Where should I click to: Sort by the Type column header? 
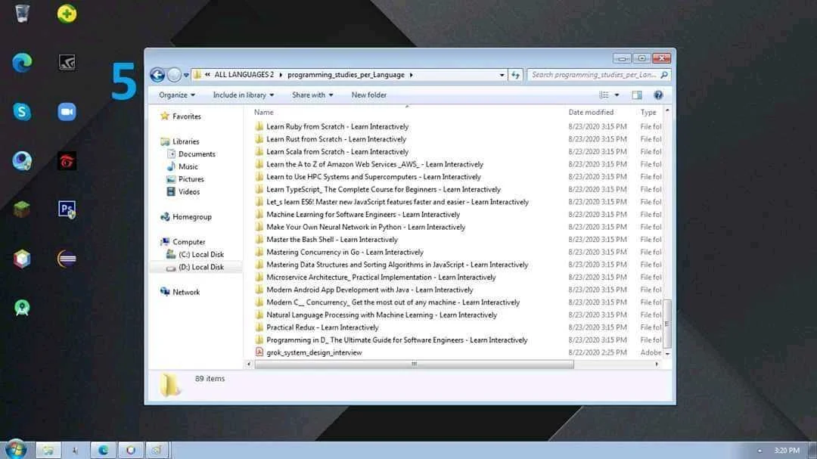(648, 112)
